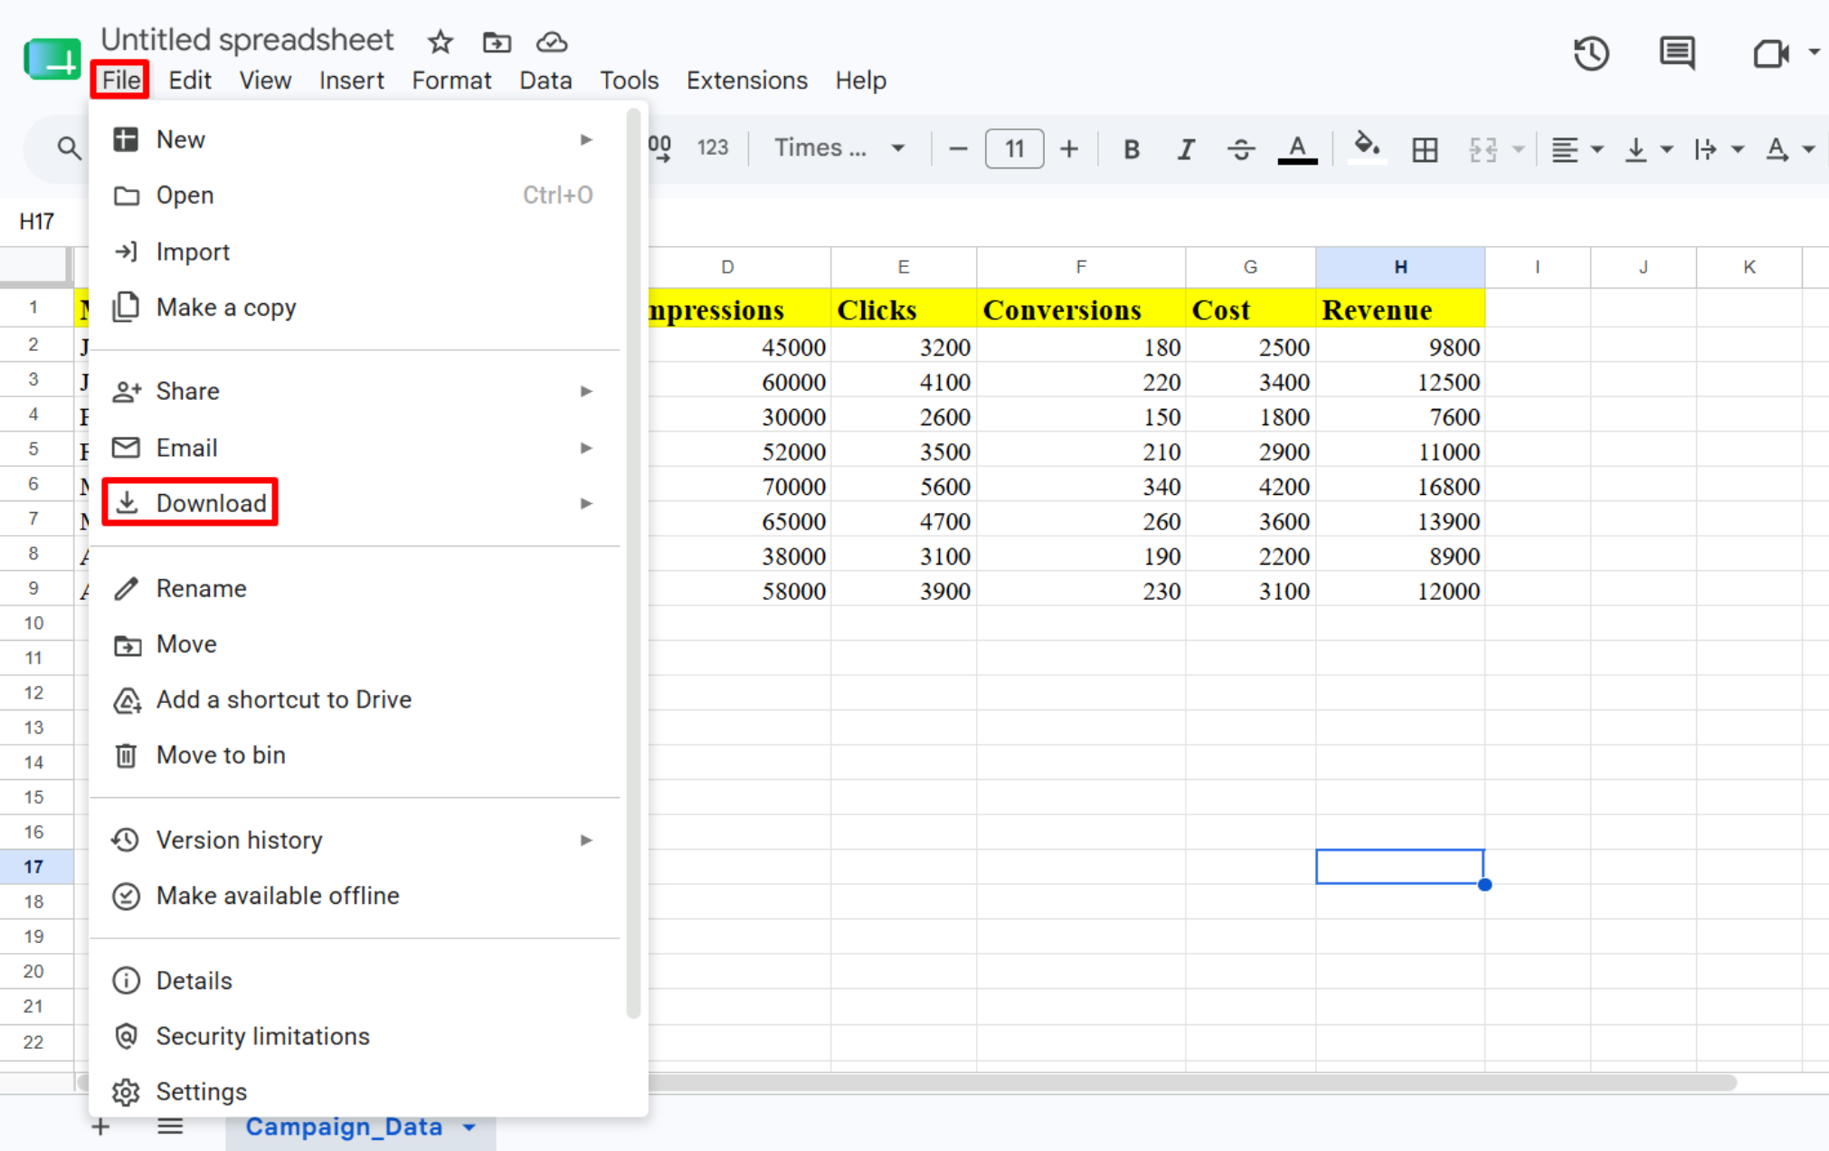Open the Edit menu
The image size is (1829, 1151).
click(190, 81)
